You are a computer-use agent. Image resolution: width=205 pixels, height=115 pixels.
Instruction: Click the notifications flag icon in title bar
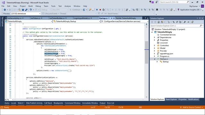[x=152, y=2]
